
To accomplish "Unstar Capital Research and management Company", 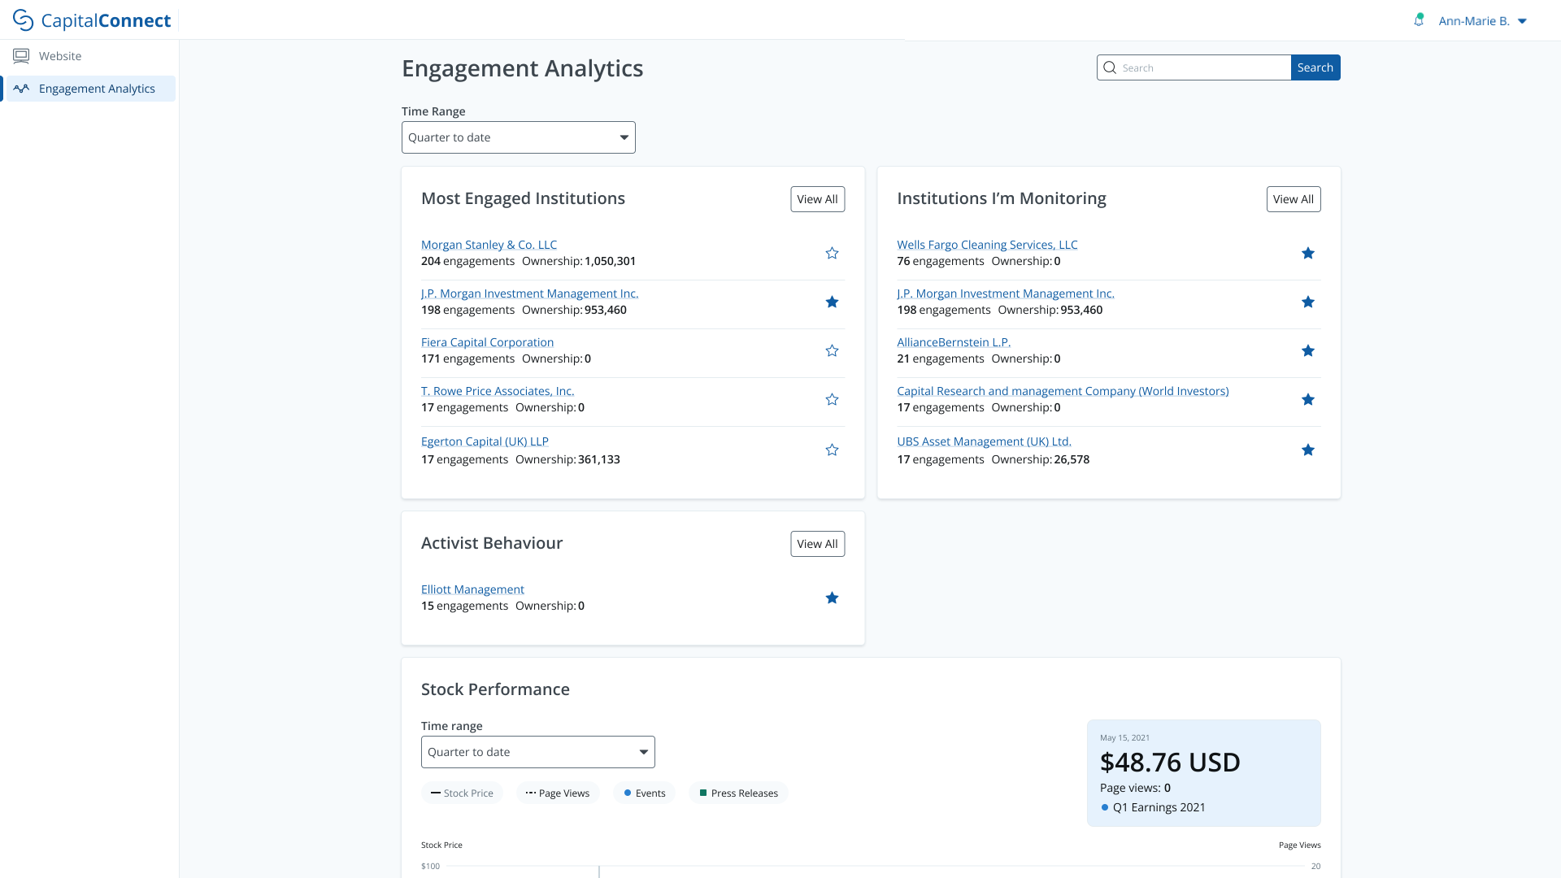I will point(1308,399).
